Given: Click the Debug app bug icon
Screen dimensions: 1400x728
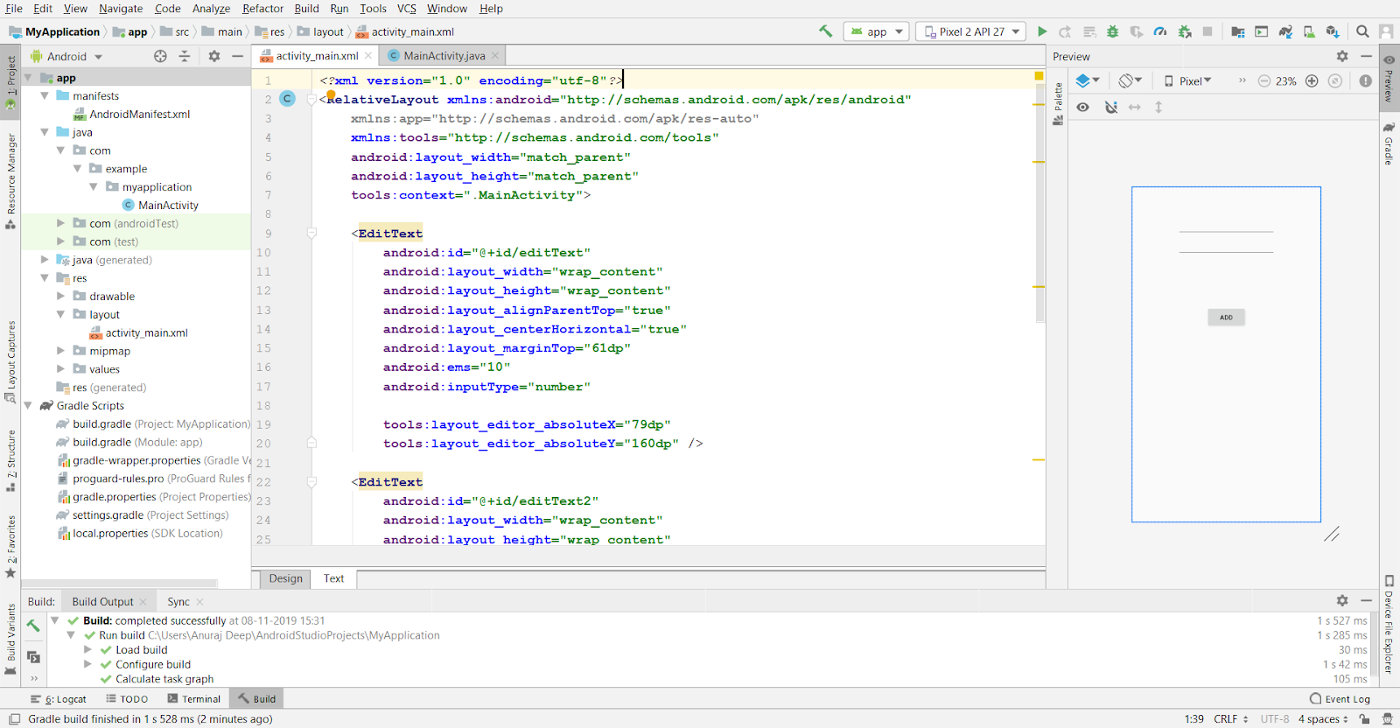Looking at the screenshot, I should click(x=1112, y=31).
